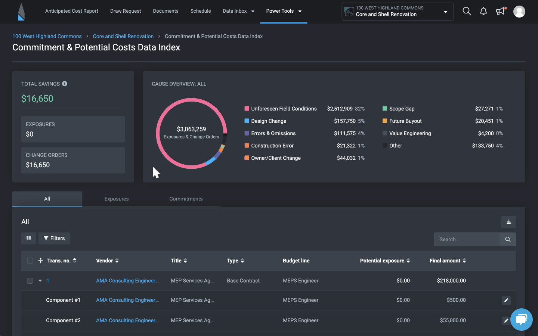Collapse transaction 1 row with arrow
Viewport: 538px width, 336px height.
tap(40, 281)
